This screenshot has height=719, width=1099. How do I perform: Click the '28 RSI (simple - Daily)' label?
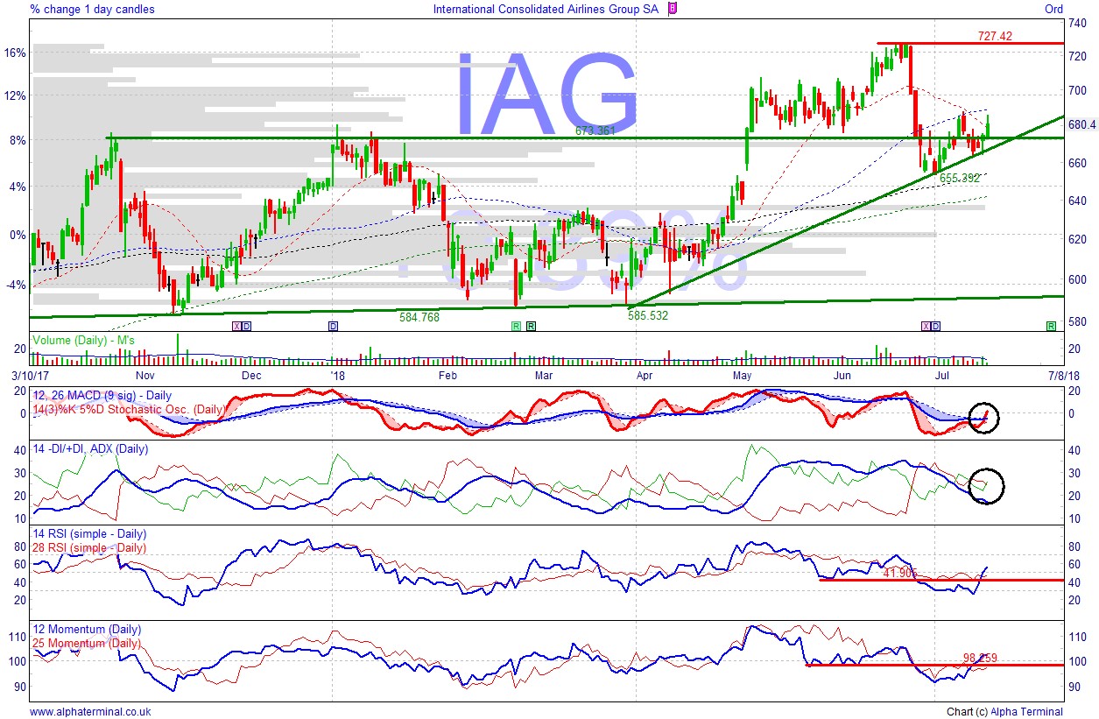click(x=88, y=547)
